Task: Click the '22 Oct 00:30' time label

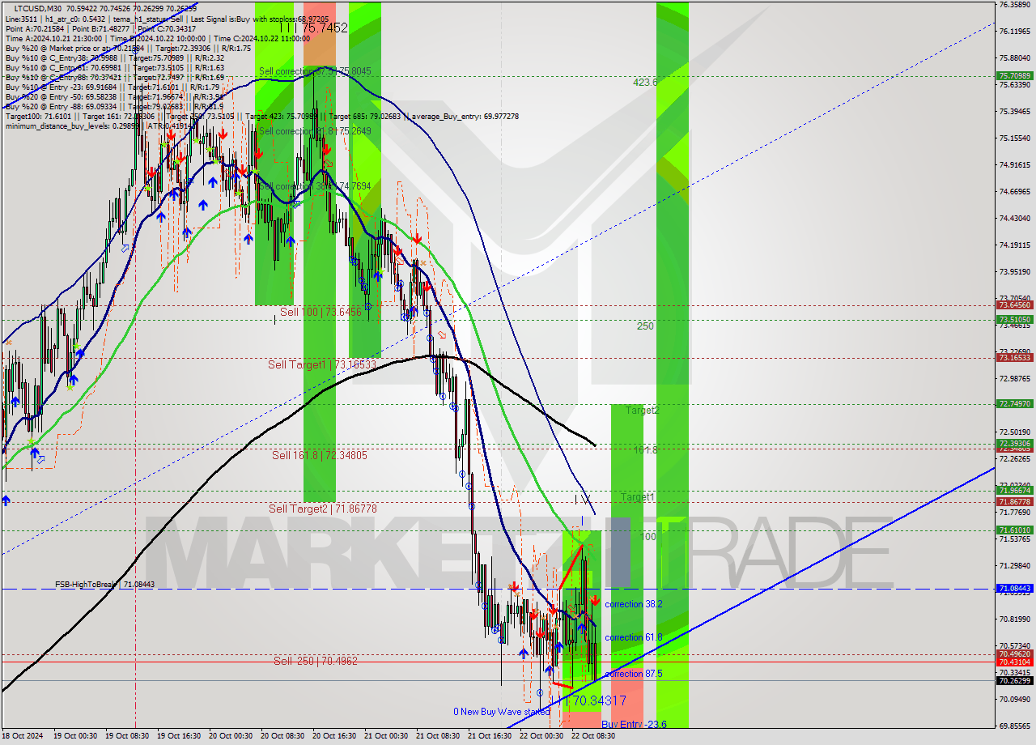Action: [x=541, y=736]
